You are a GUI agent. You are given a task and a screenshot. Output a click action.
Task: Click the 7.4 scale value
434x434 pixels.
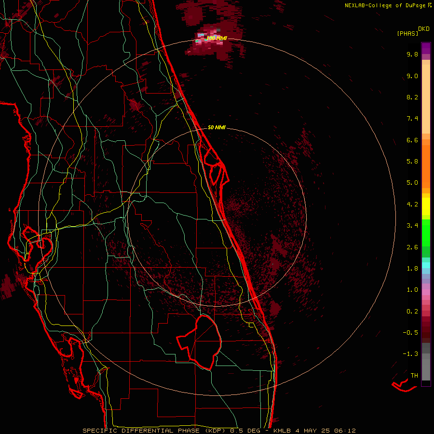click(412, 119)
